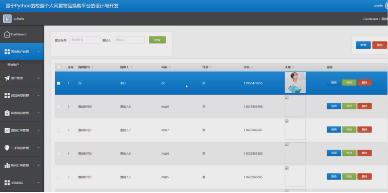Click the 二手商品管理 lightbulb icon
The width and height of the screenshot is (388, 193).
[x=7, y=148]
